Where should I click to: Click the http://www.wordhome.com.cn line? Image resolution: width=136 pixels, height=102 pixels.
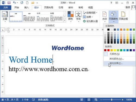click(48, 69)
